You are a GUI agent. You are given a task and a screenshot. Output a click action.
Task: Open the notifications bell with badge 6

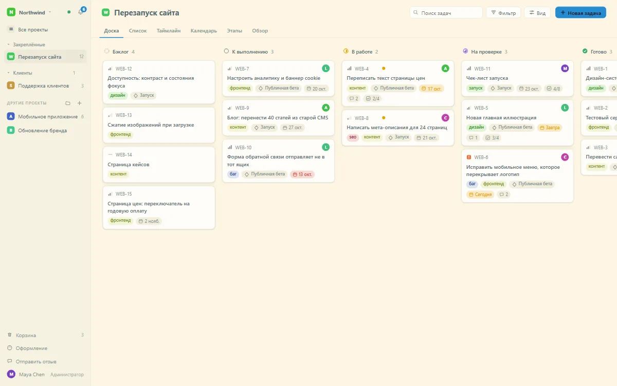[x=81, y=12]
